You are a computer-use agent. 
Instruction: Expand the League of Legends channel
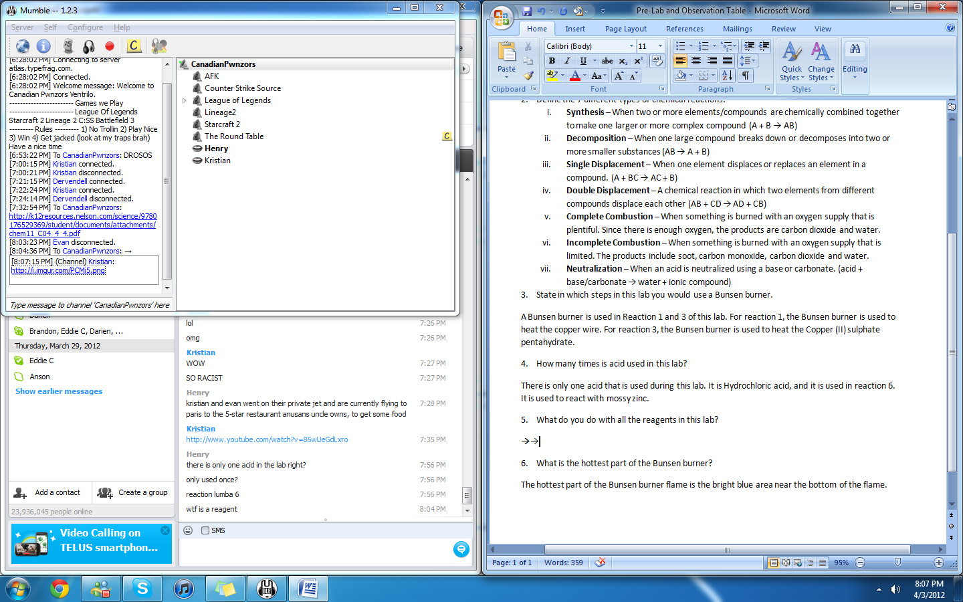185,100
